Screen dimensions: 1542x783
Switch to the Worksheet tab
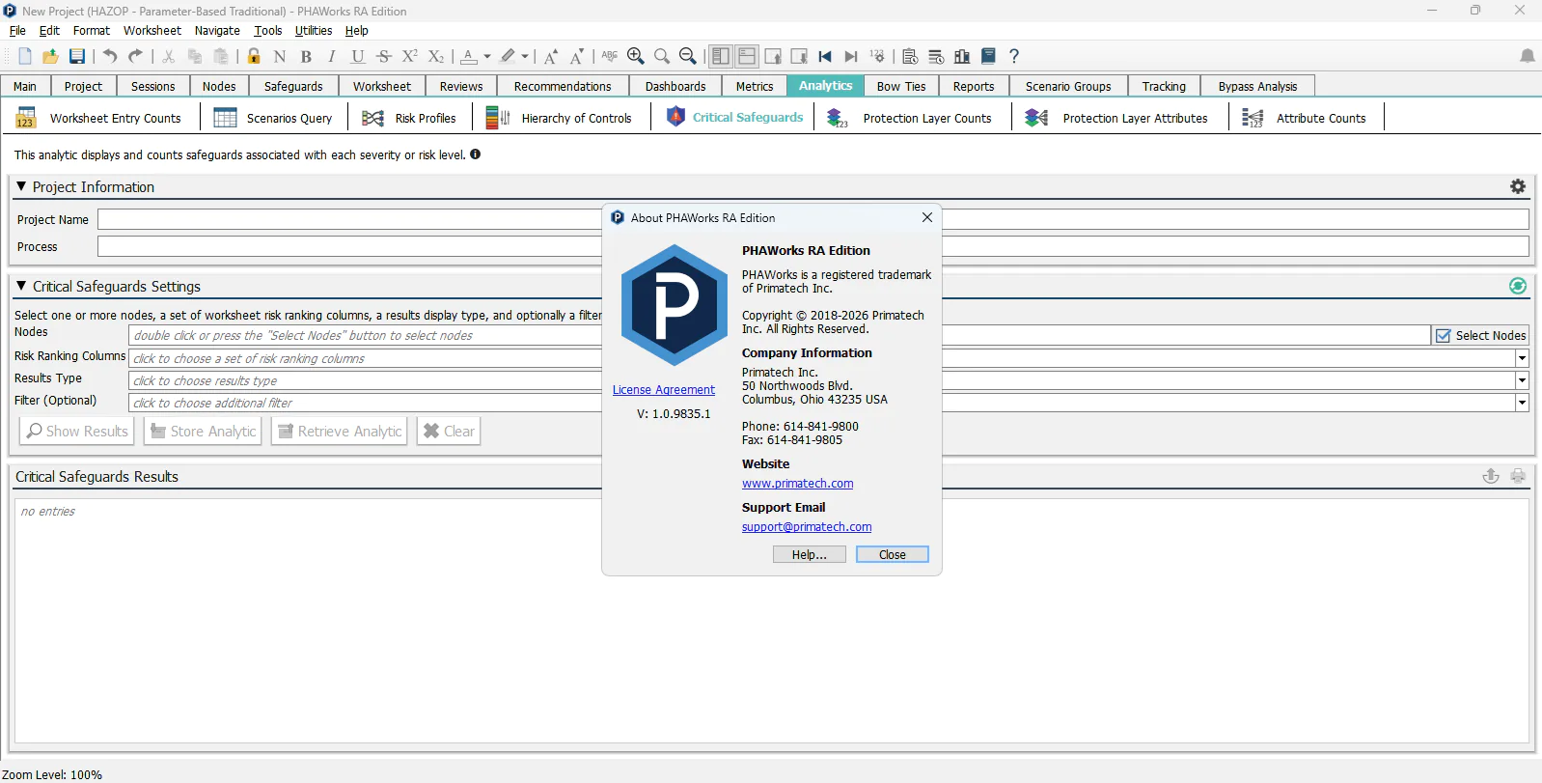coord(382,86)
